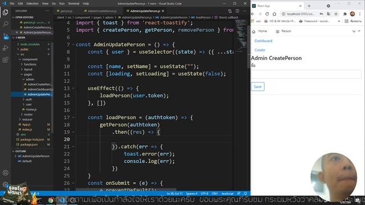The image size is (365, 205).
Task: Click the translate icon in Chrome address bar
Action: pyautogui.click(x=328, y=14)
